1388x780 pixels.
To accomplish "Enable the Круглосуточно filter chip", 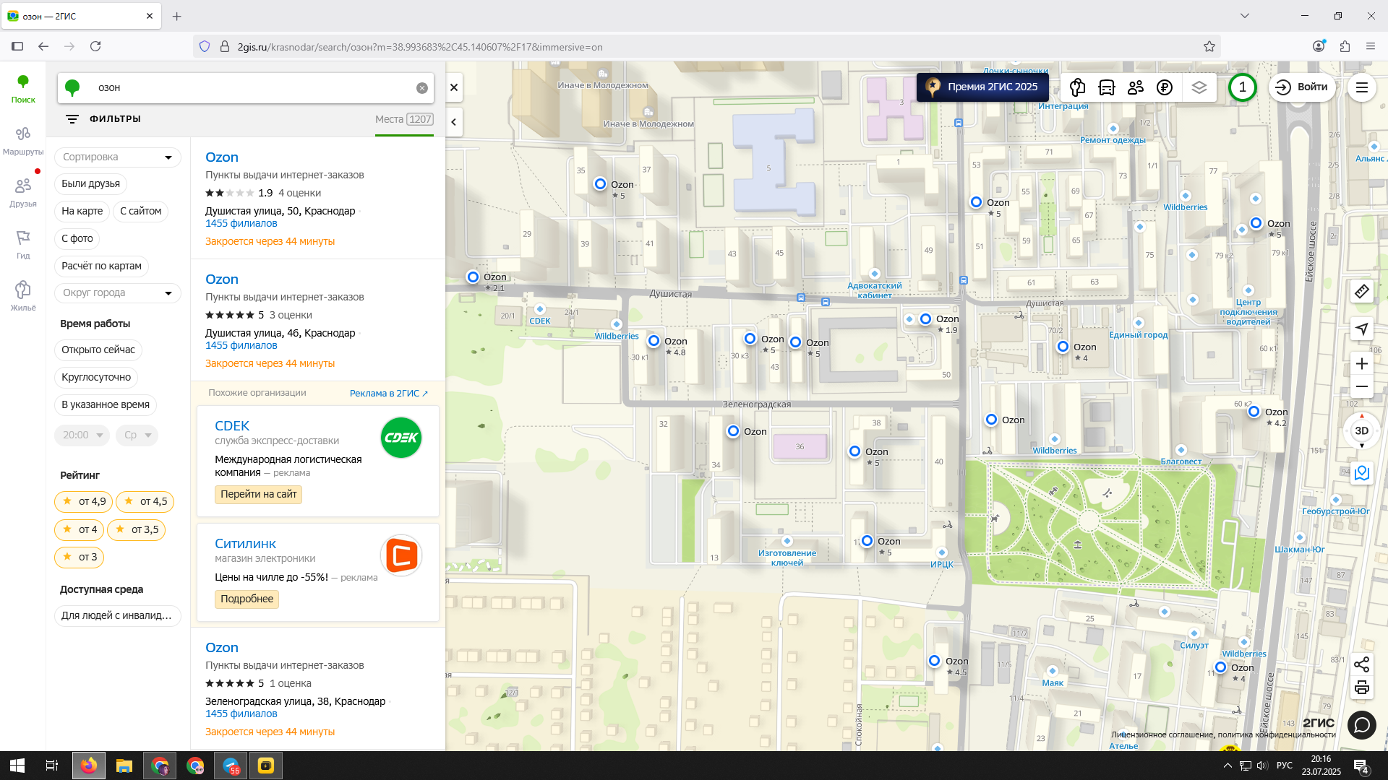I will click(x=96, y=377).
